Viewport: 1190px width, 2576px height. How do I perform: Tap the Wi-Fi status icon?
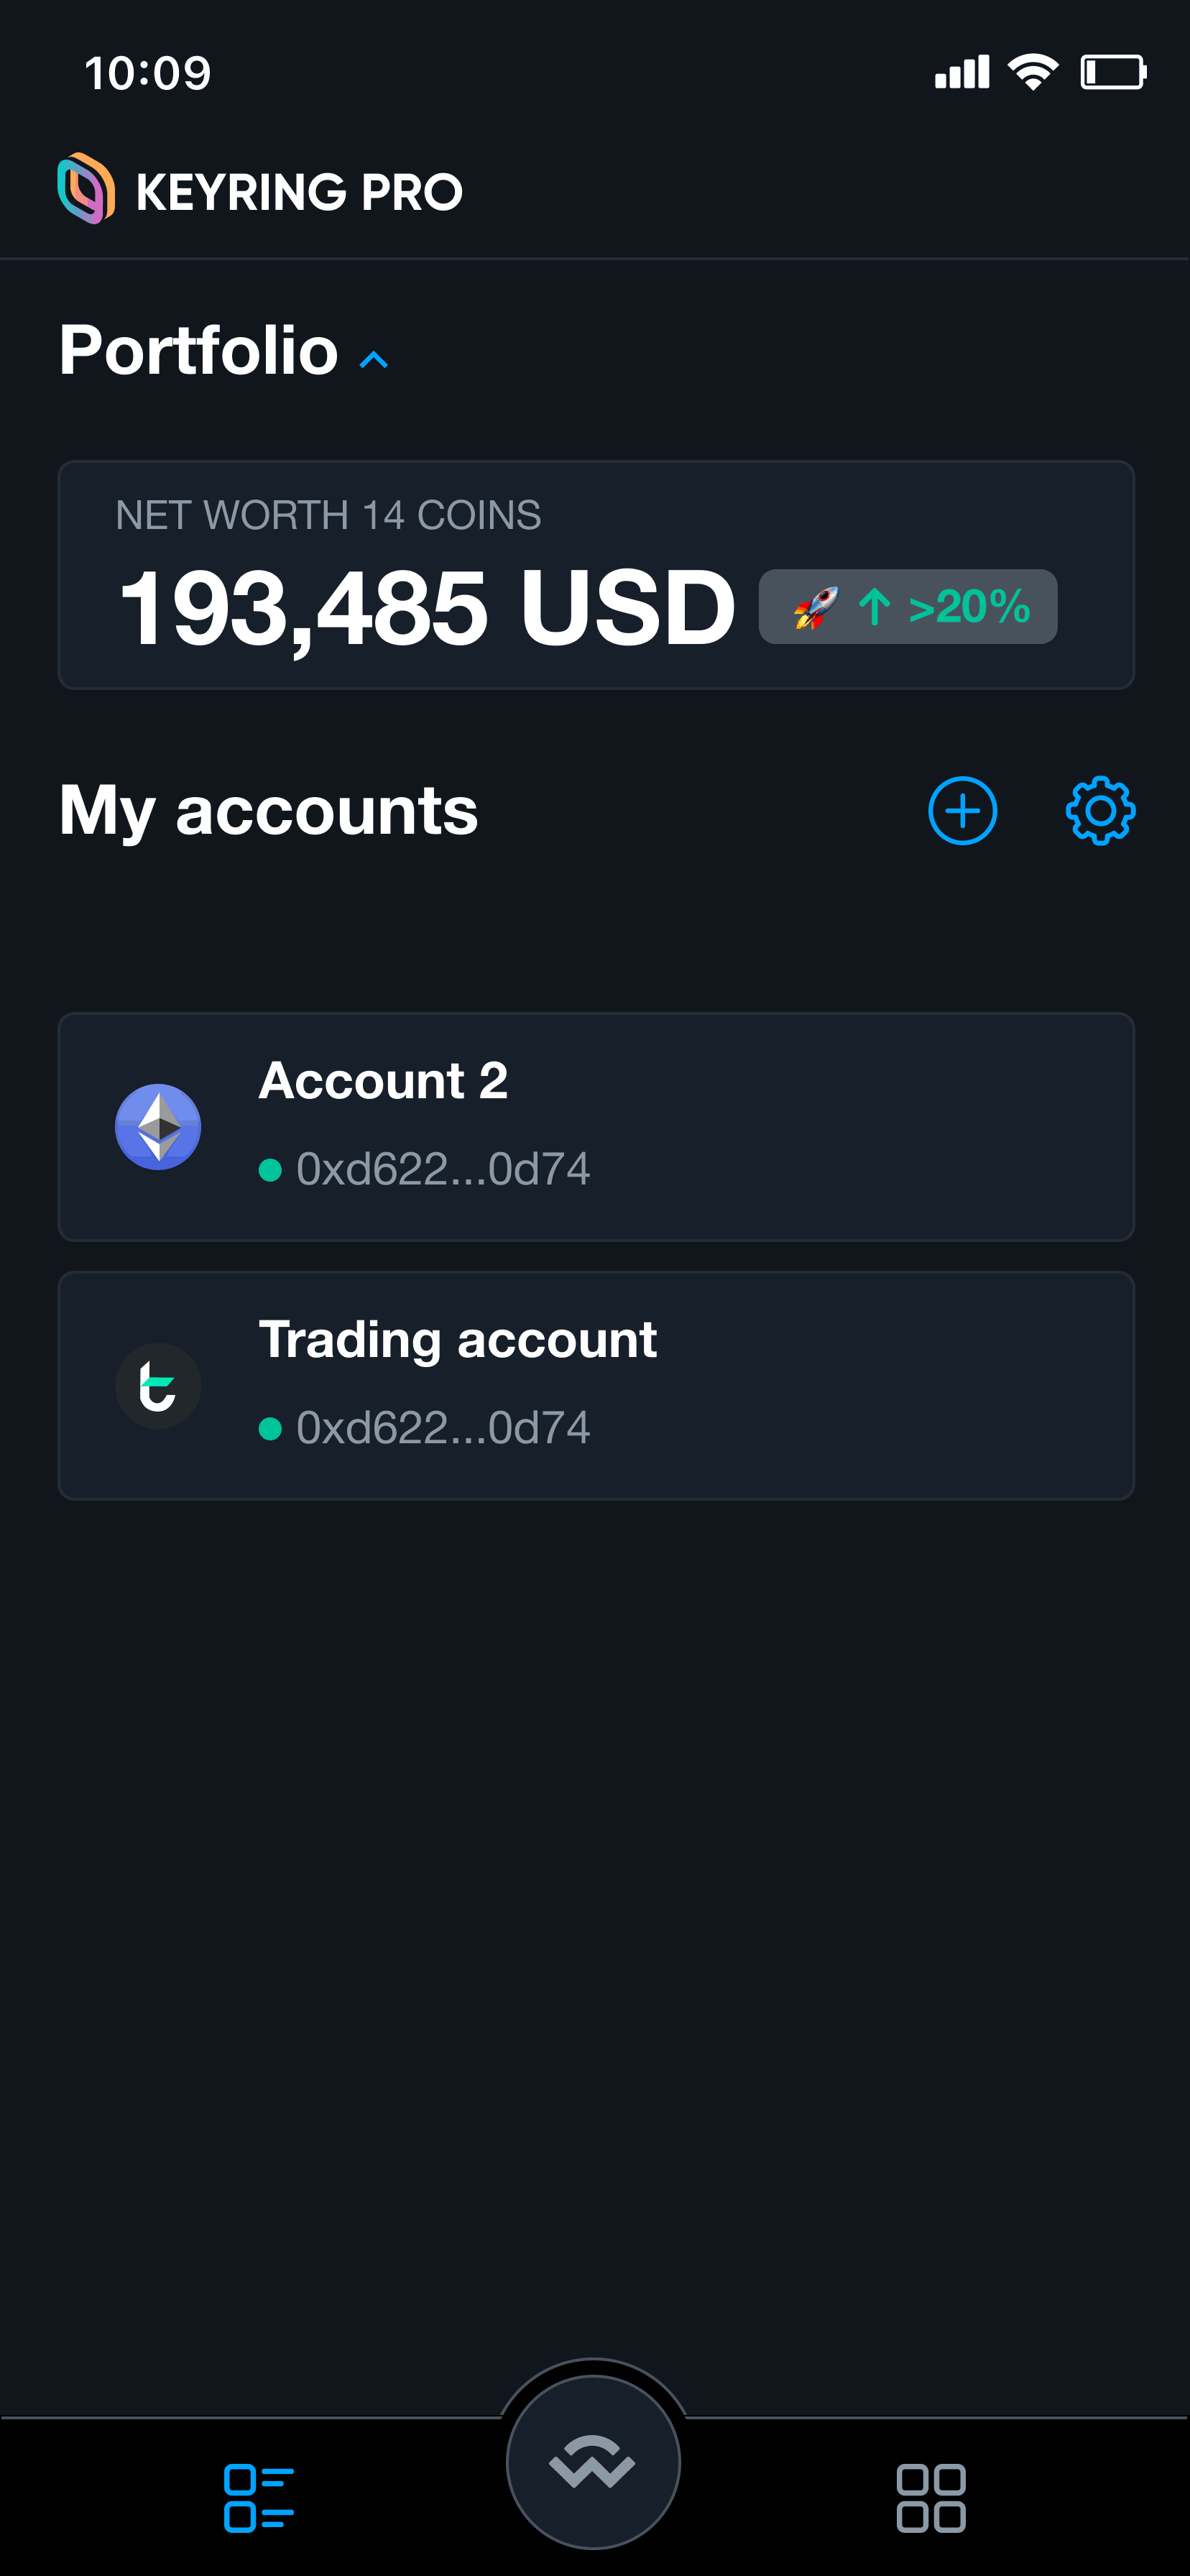point(1033,72)
